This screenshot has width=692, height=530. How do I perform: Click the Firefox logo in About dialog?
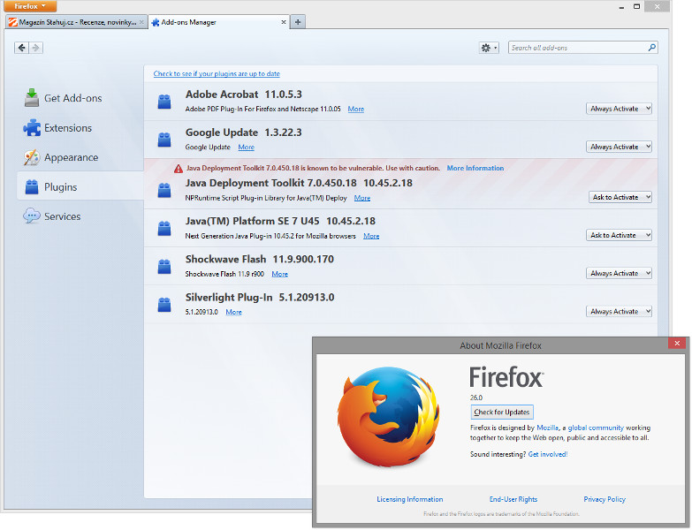[x=388, y=417]
